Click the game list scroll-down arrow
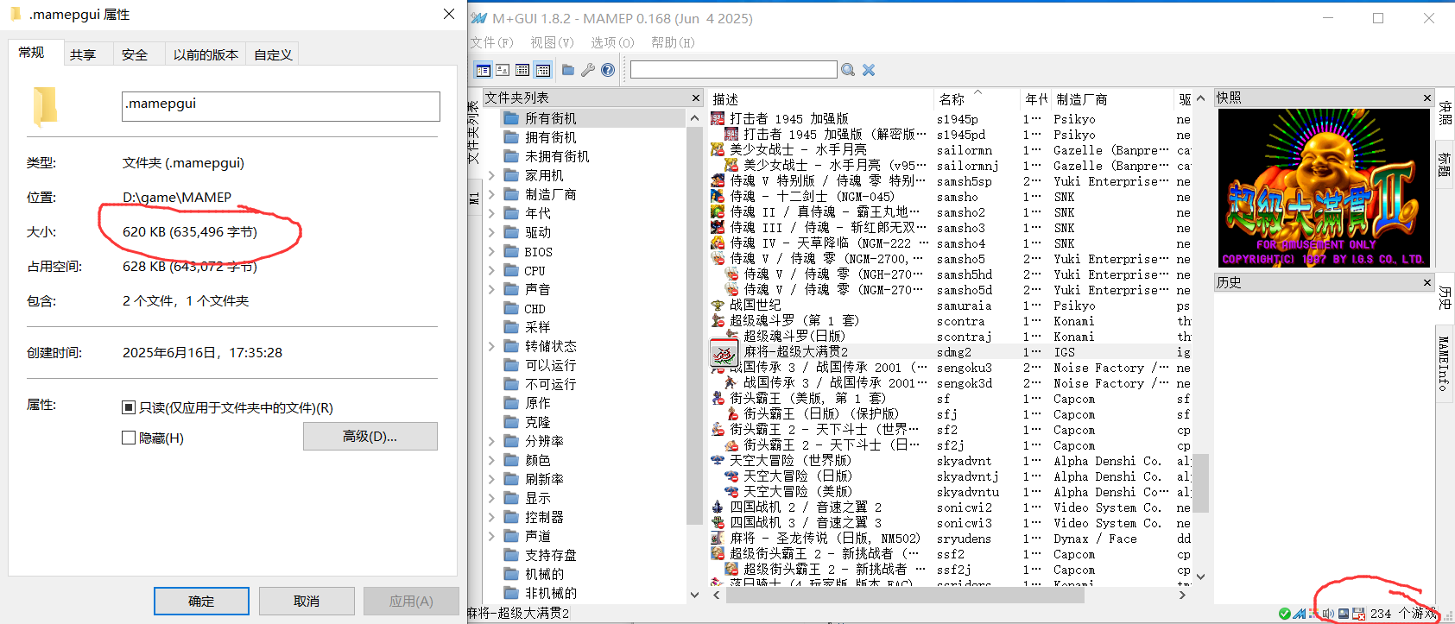The width and height of the screenshot is (1455, 624). (1200, 577)
